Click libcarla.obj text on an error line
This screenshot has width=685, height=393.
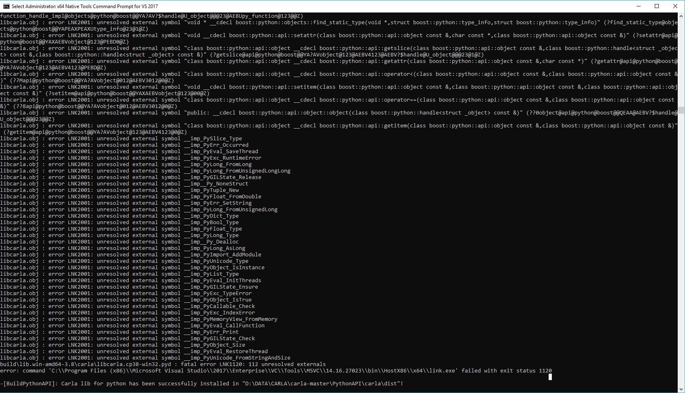pyautogui.click(x=18, y=138)
